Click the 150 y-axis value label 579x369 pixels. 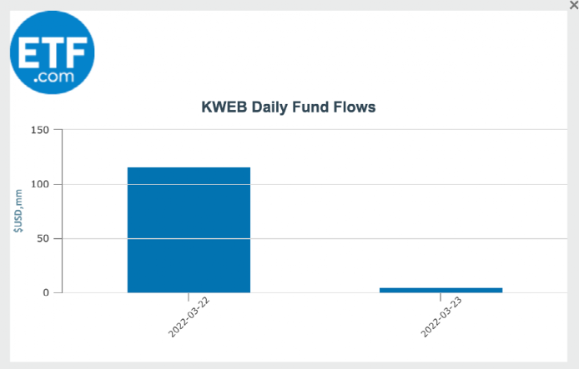point(40,130)
